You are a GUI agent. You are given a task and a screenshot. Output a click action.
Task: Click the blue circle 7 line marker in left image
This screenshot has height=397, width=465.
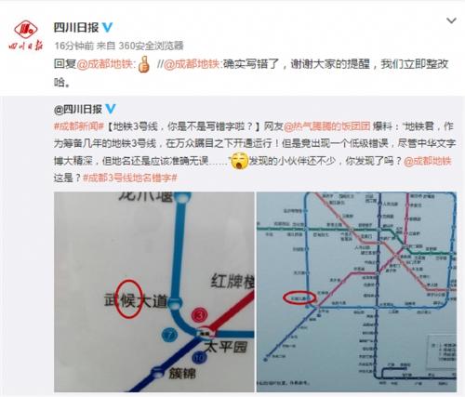click(x=169, y=336)
